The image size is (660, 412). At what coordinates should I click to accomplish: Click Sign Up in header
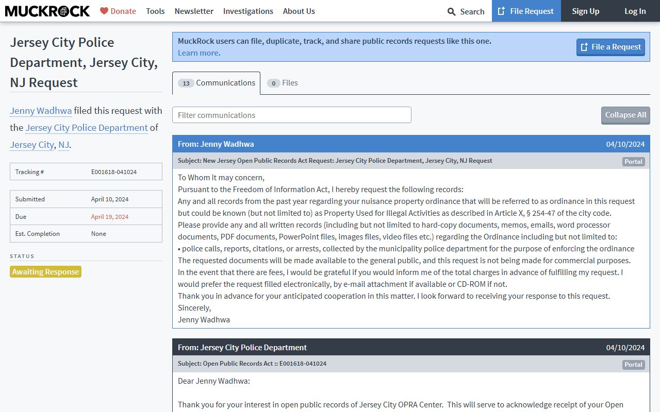coord(586,11)
